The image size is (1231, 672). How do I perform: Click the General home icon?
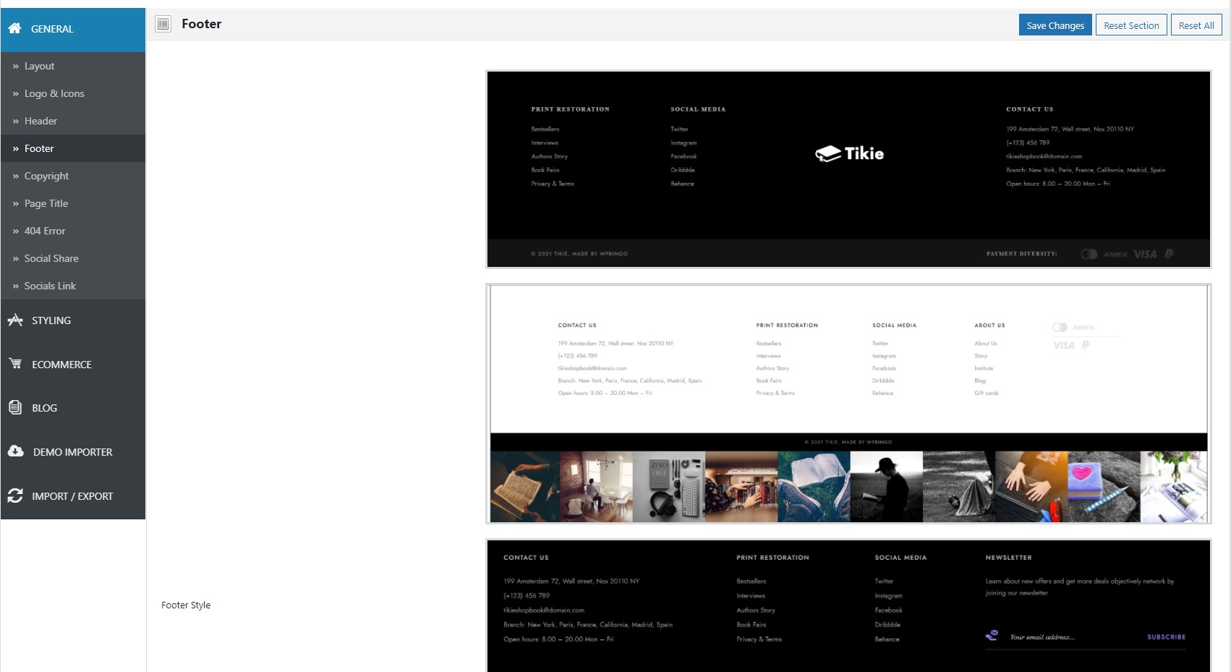tap(14, 28)
